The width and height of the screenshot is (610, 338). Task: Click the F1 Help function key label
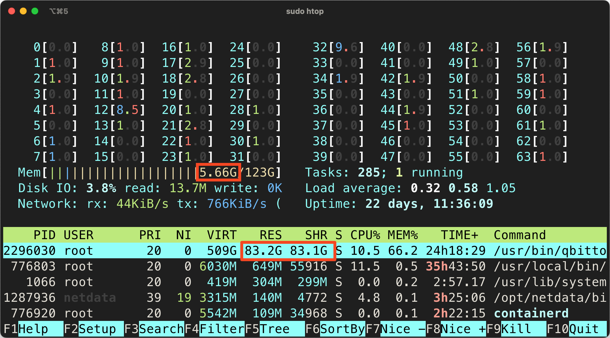[x=33, y=329]
